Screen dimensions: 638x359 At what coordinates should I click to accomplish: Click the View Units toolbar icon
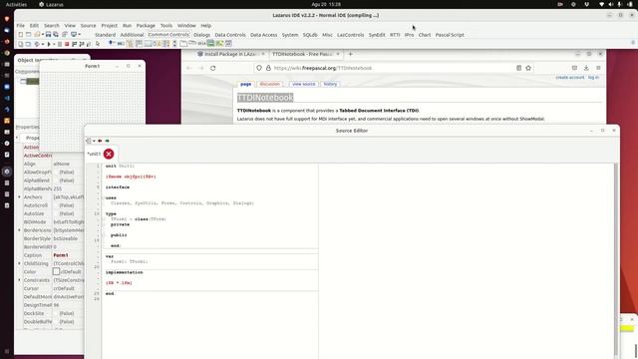[21, 44]
